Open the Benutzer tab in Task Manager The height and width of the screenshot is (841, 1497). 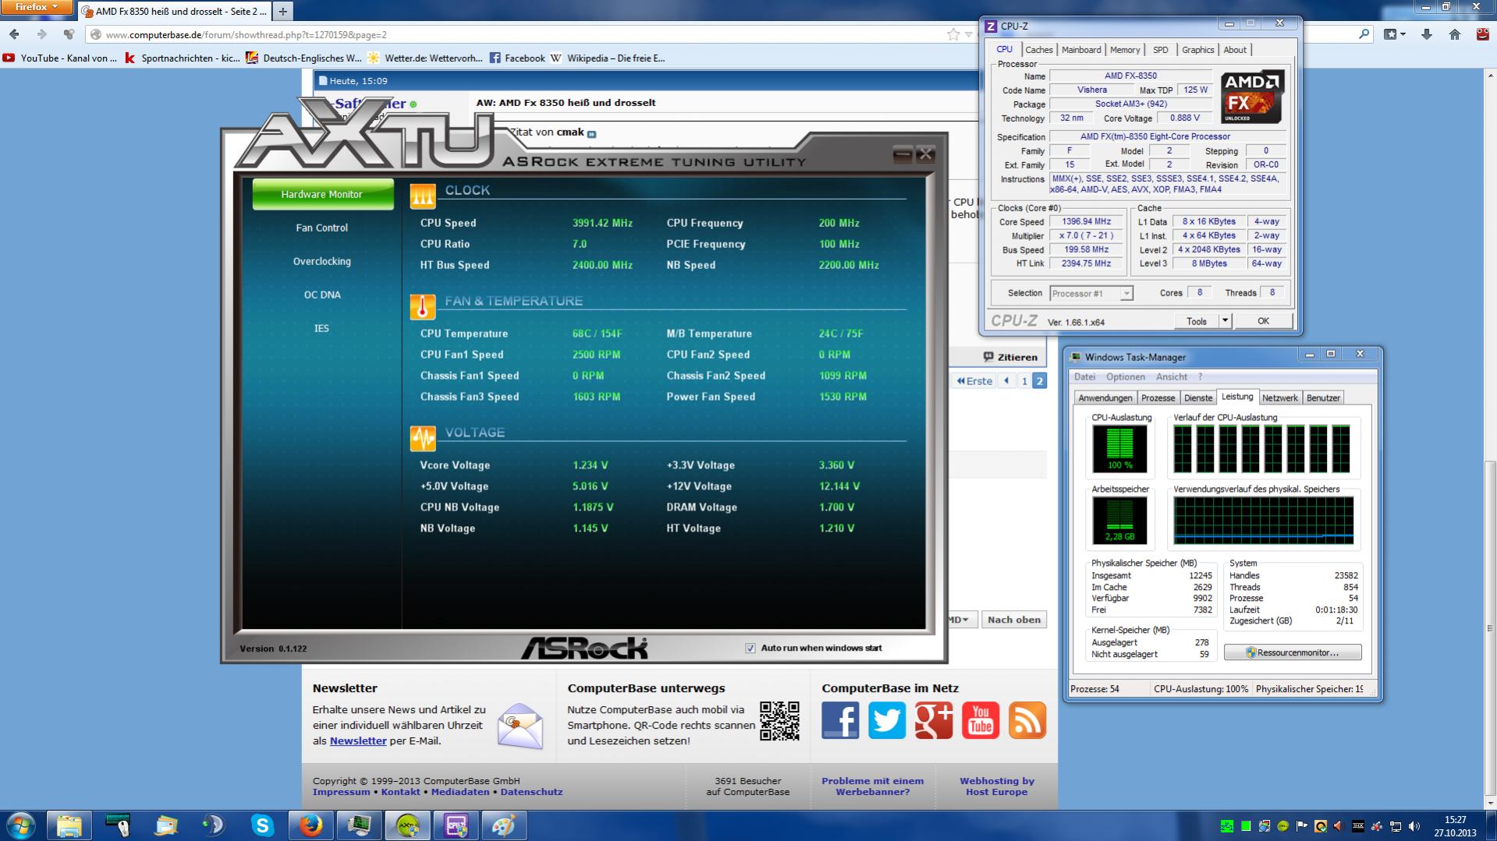1323,398
